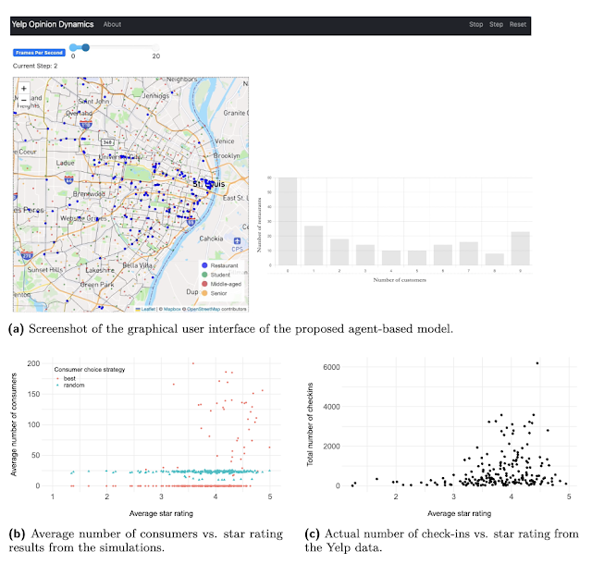Click the histogram bar for 9 customers
The height and width of the screenshot is (564, 592).
click(x=520, y=249)
